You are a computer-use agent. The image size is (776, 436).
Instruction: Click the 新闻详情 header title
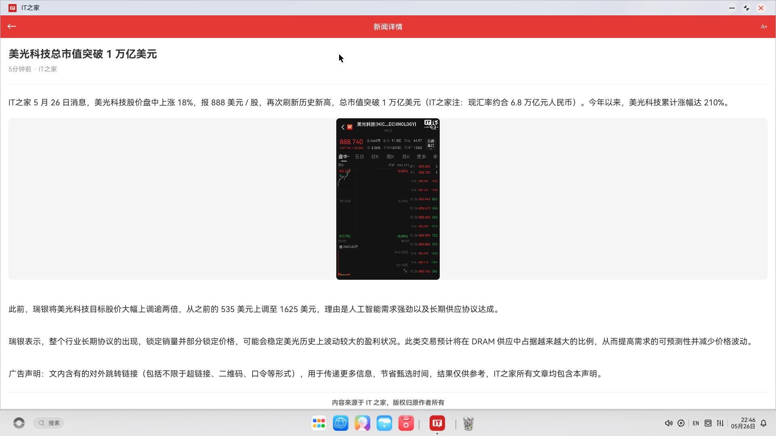(x=388, y=27)
